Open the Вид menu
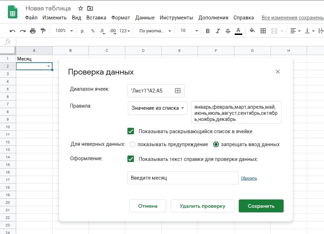Image resolution: width=324 pixels, height=234 pixels. (76, 18)
